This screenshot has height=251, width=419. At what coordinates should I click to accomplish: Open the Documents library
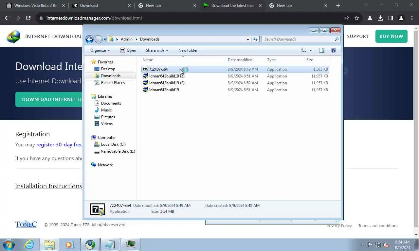point(111,103)
